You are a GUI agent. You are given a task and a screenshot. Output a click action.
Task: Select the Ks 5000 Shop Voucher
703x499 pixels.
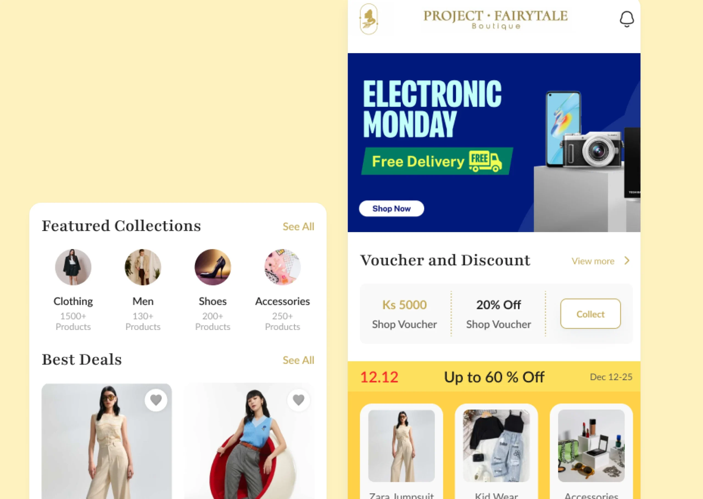pos(404,314)
